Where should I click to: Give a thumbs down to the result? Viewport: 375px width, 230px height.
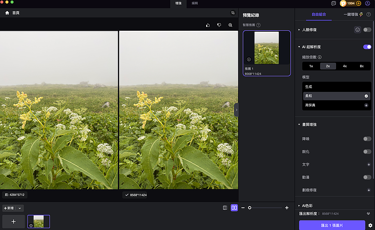click(219, 25)
